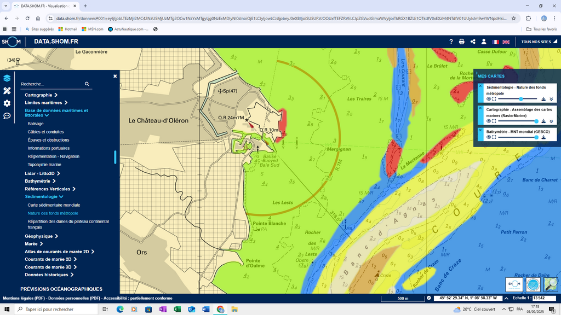Download the Cartographie RasterMarine layer
The height and width of the screenshot is (315, 561).
coord(543,121)
